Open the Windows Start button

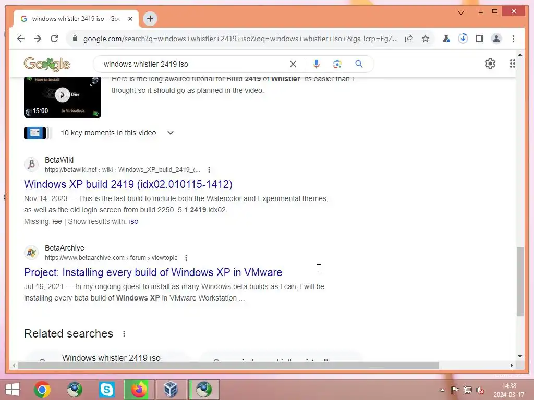pyautogui.click(x=13, y=390)
